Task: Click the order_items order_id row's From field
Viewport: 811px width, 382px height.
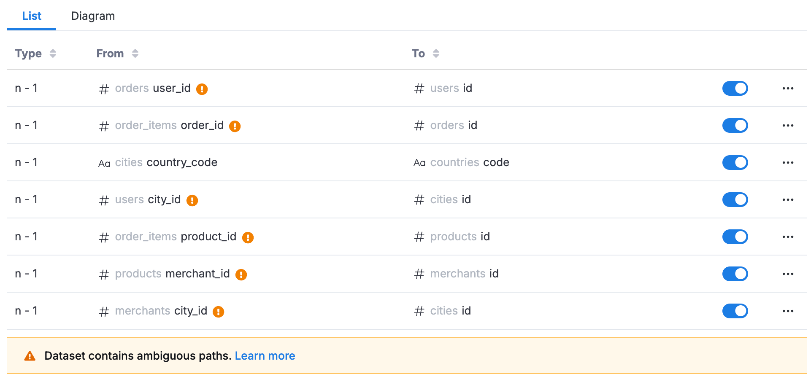Action: pos(169,126)
